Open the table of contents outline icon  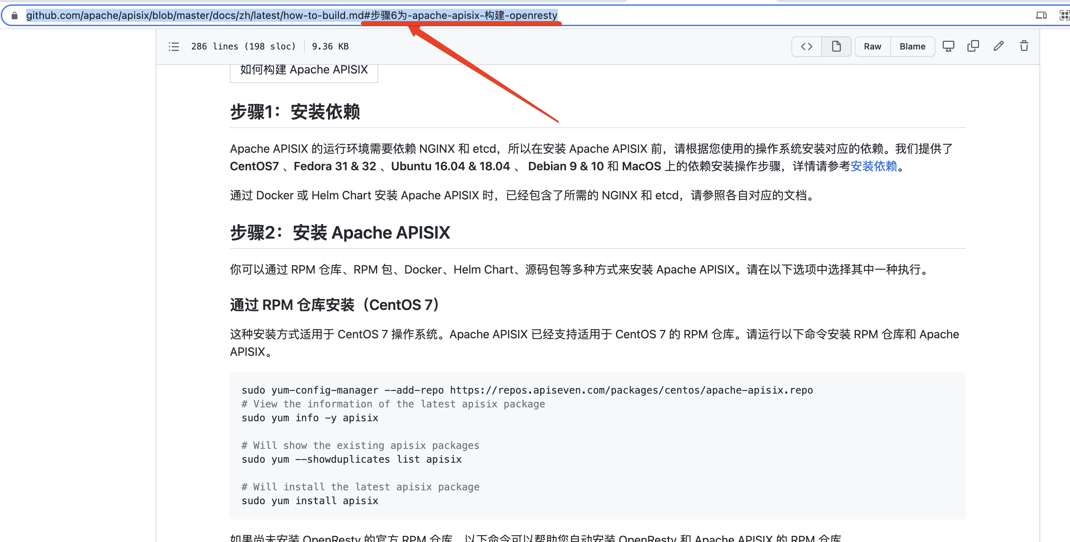point(173,47)
